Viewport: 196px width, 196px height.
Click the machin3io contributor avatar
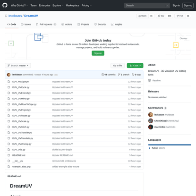coord(151,127)
